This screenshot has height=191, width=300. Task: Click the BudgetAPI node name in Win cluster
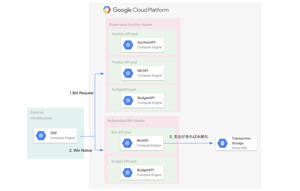coord(145,170)
